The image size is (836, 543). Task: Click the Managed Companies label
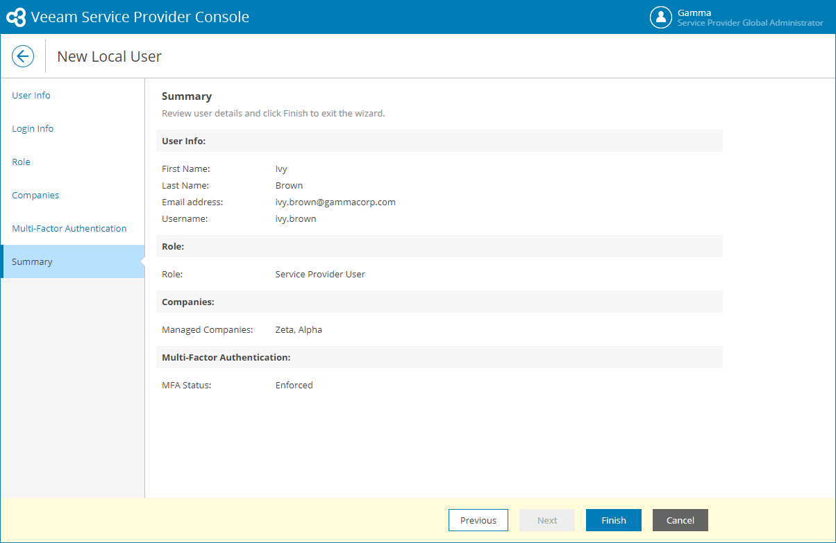[208, 329]
